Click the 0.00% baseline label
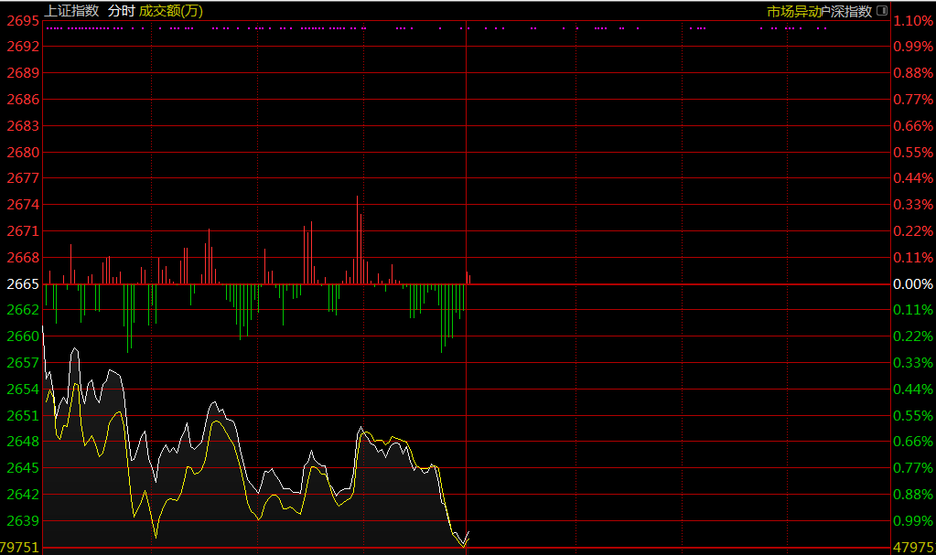The image size is (936, 555). [911, 284]
